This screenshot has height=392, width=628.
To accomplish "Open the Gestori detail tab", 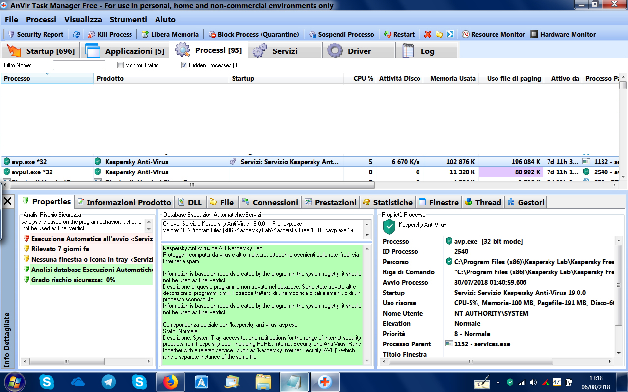I will pos(525,202).
